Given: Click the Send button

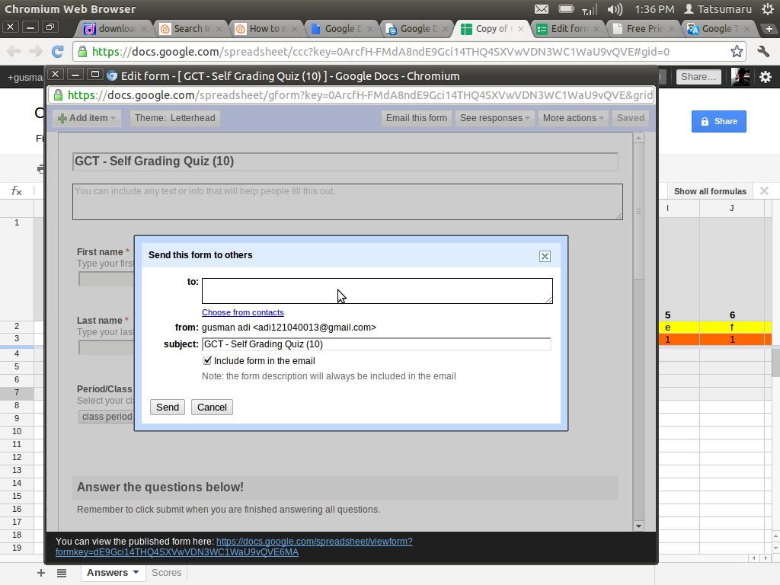Looking at the screenshot, I should (167, 408).
